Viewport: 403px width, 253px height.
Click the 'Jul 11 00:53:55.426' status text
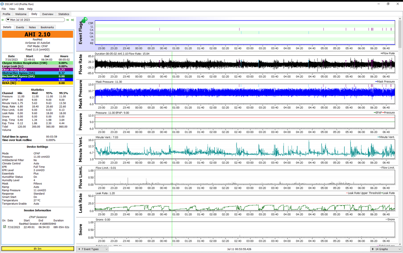[239, 249]
